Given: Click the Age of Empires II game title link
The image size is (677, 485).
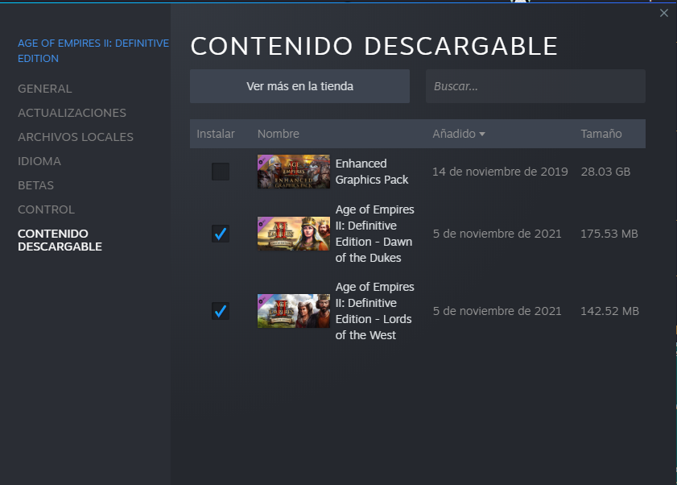Looking at the screenshot, I should point(93,51).
